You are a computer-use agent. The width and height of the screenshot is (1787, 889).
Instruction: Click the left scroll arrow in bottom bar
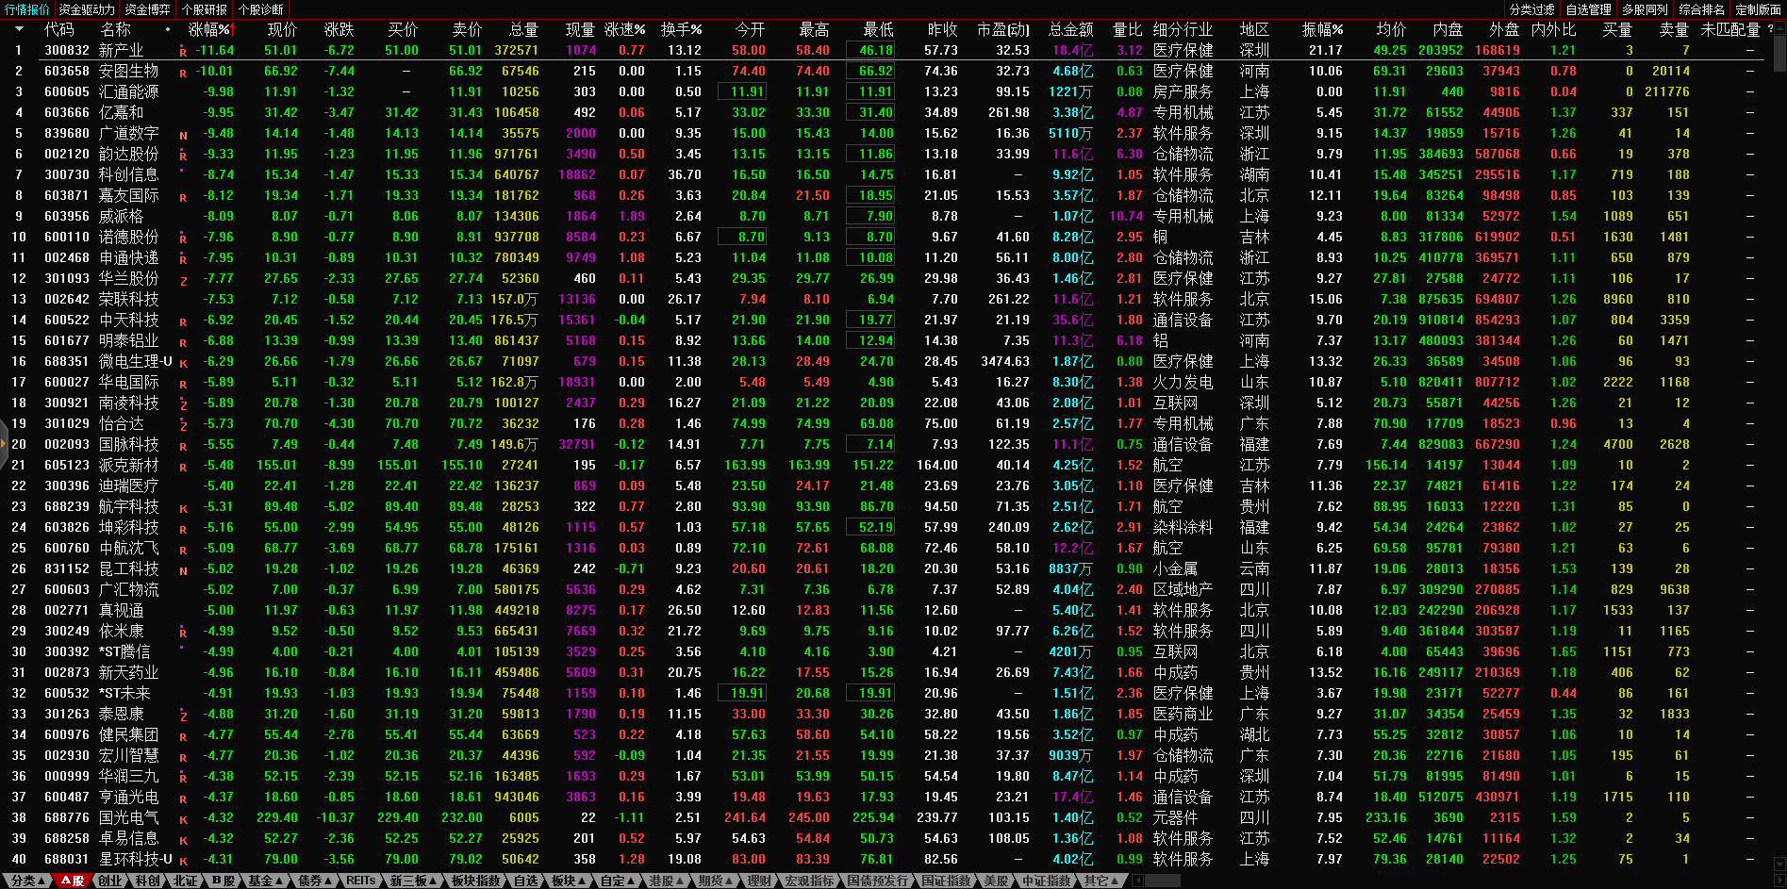click(x=1138, y=881)
